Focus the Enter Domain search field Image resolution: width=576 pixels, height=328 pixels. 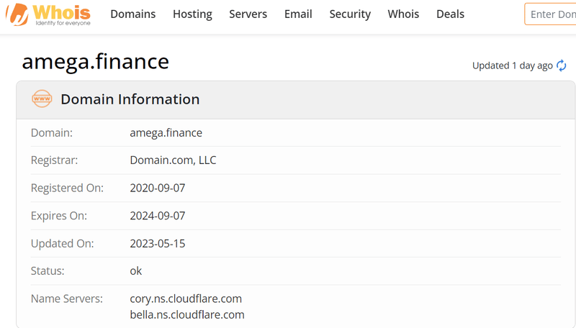click(550, 14)
